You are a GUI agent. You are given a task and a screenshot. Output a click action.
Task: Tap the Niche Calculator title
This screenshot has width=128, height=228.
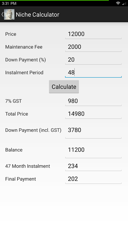coord(38,15)
